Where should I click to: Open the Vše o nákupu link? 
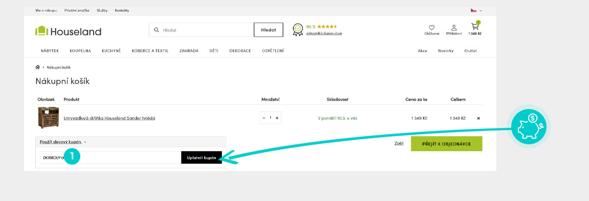click(x=46, y=11)
